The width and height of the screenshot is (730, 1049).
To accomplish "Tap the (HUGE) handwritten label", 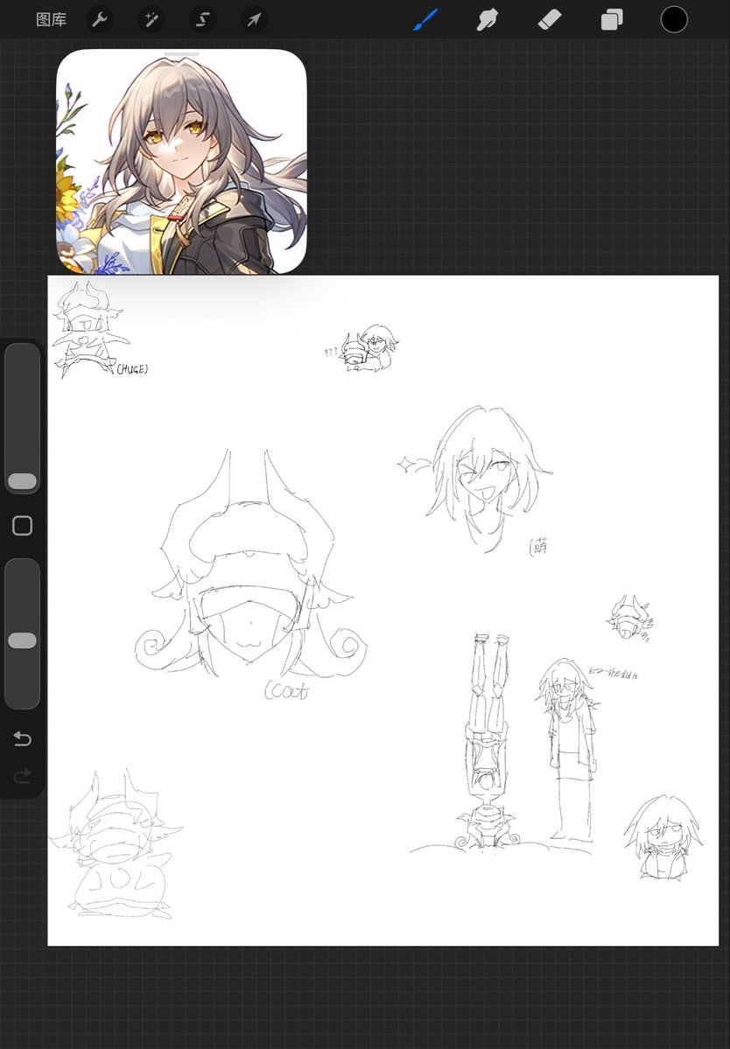I will point(132,368).
